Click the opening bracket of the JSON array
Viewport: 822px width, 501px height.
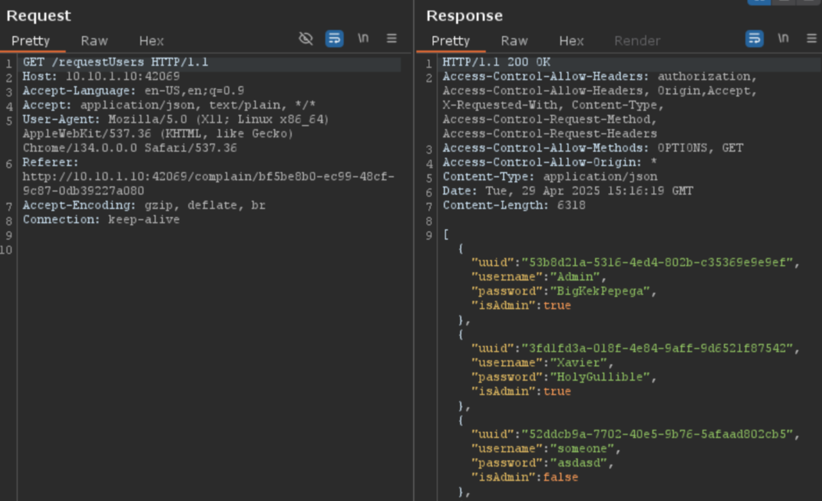point(446,235)
